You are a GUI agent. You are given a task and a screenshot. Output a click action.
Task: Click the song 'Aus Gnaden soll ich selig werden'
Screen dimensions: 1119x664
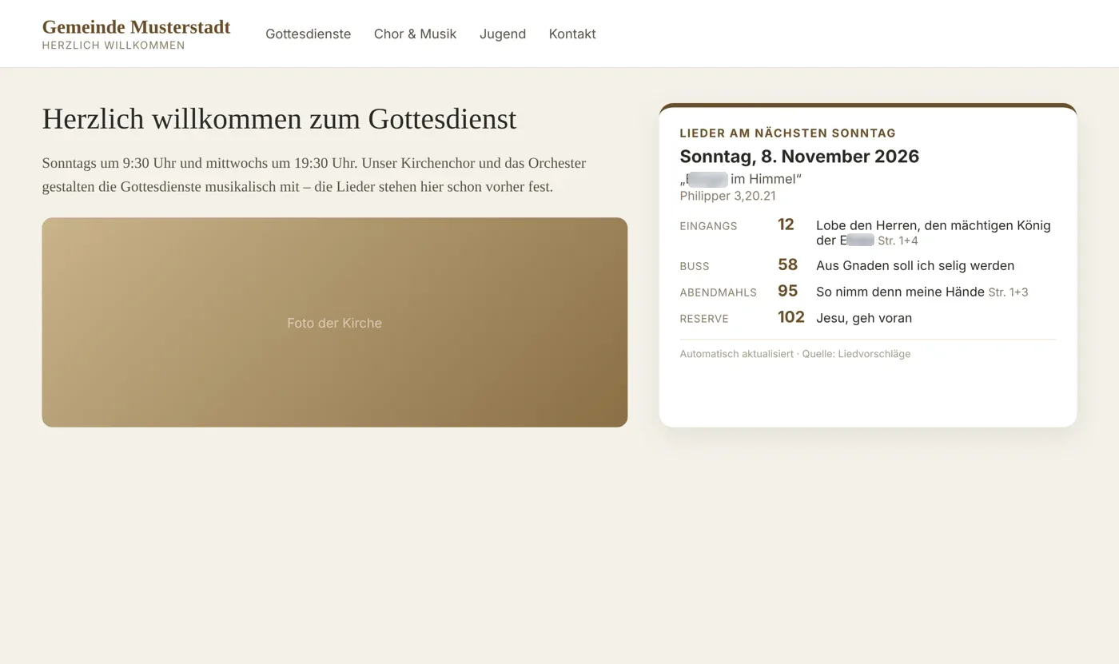[x=915, y=265]
